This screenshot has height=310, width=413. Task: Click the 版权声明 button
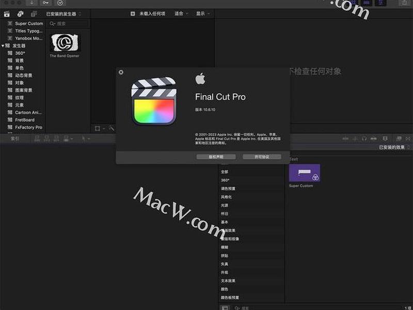[216, 157]
